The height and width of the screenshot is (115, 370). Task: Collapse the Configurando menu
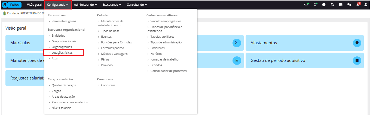pos(58,5)
